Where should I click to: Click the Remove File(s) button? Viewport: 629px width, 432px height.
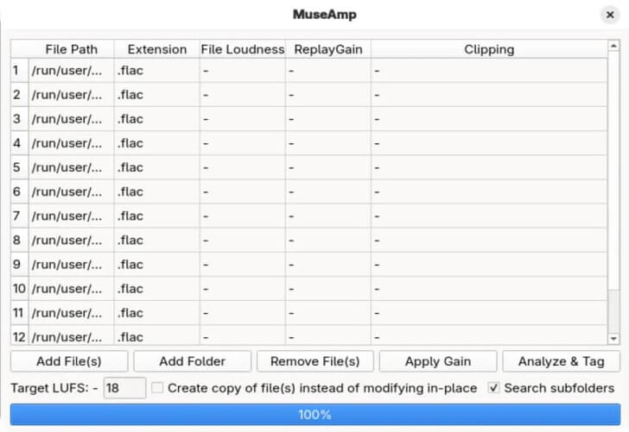click(314, 361)
